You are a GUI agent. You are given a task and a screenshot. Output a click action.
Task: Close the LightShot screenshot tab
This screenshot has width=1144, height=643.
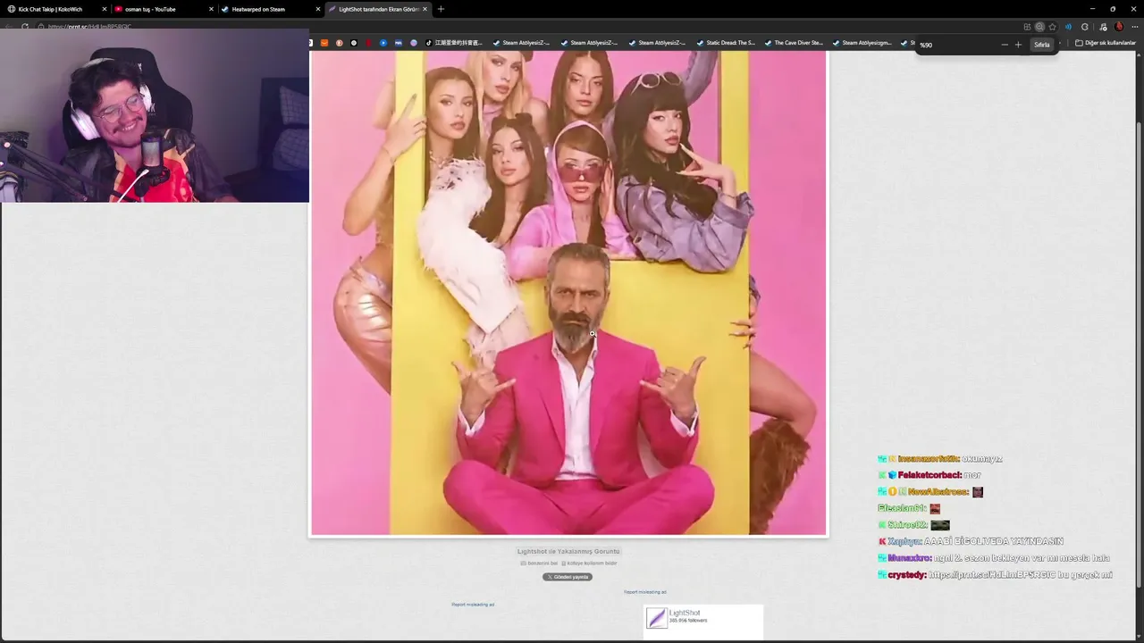[425, 9]
